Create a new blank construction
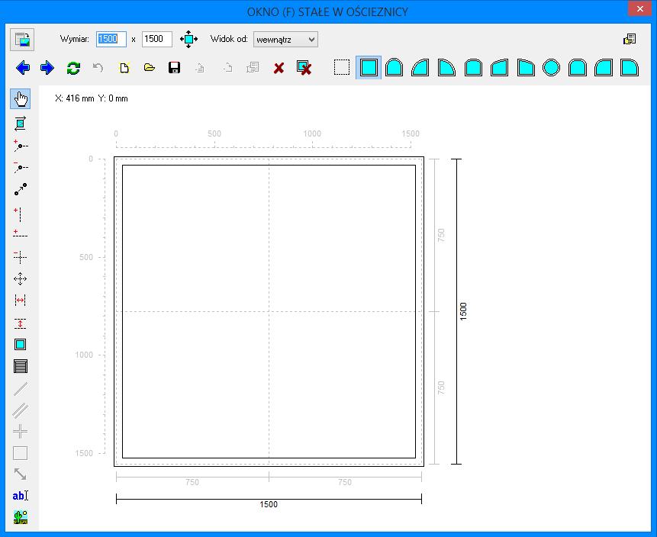Screen dimensions: 657x537 [124, 67]
